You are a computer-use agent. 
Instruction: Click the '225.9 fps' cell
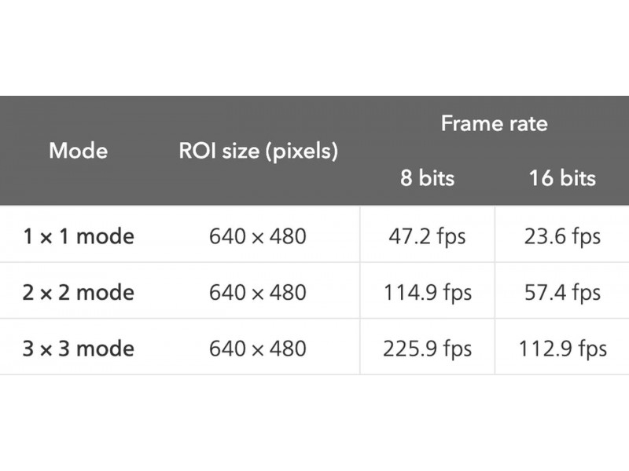coord(427,348)
